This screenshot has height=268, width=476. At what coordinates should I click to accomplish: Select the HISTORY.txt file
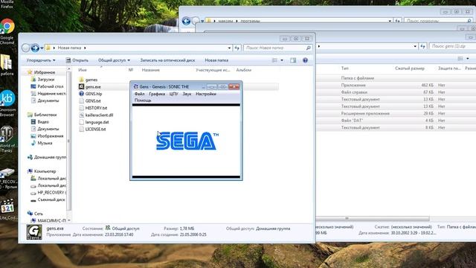[x=93, y=108]
